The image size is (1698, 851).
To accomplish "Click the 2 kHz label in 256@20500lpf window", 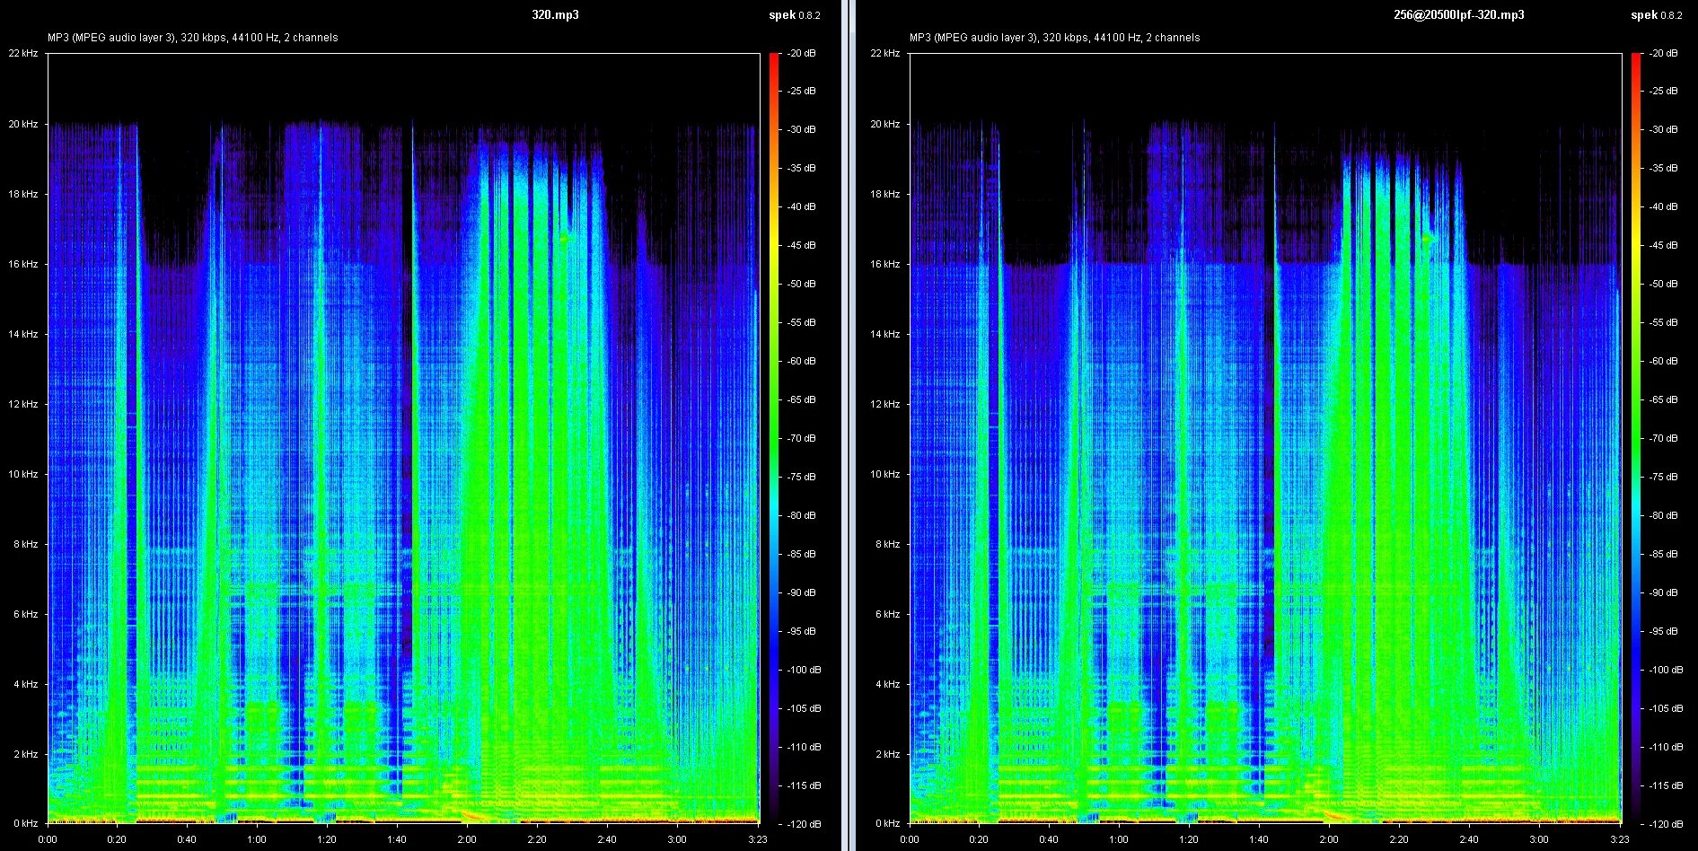I will pyautogui.click(x=888, y=754).
